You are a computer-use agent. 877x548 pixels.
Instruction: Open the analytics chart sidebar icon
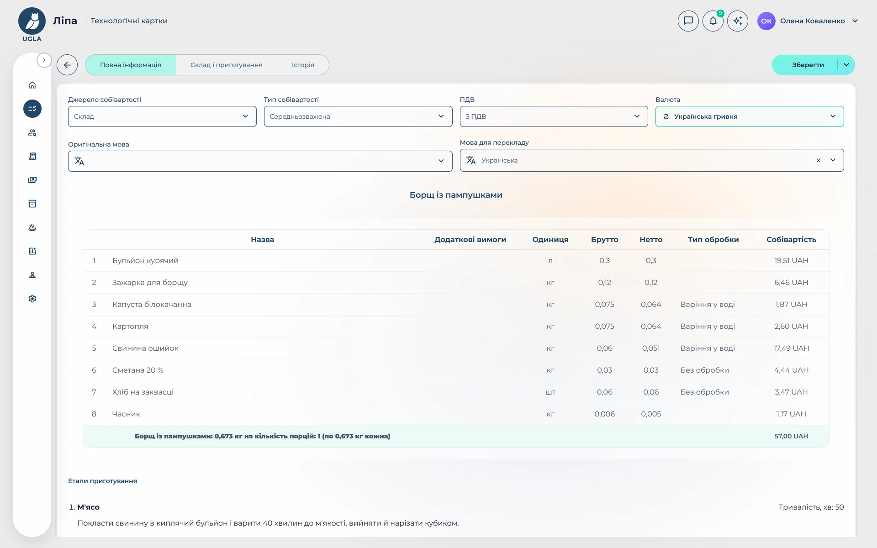coord(32,251)
